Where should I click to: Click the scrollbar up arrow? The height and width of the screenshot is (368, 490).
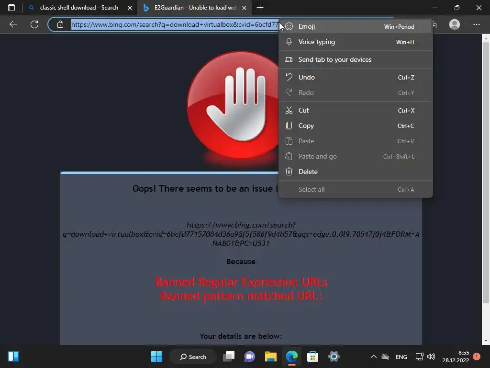click(486, 39)
